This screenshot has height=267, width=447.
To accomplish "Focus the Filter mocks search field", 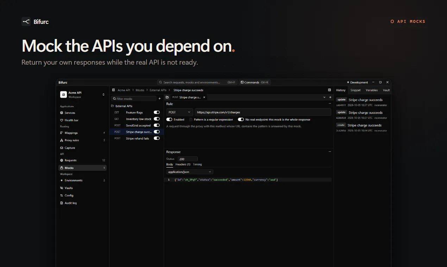I will 133,99.
